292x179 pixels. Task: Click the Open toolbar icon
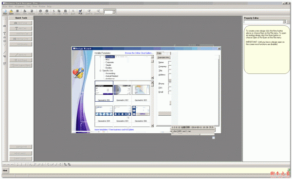pos(11,12)
